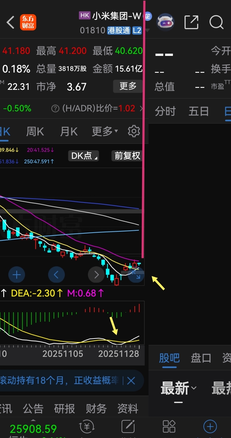
Task: Close the 滚动持有18个月 banner
Action: coord(131,381)
